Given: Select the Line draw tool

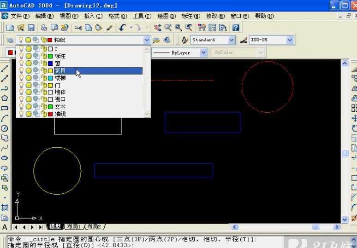Looking at the screenshot, I should point(5,69).
